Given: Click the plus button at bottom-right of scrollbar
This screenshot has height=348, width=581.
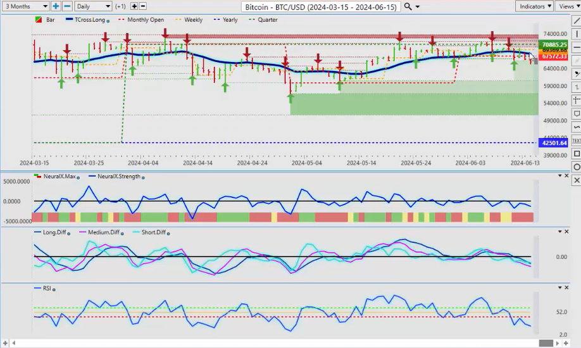Looking at the screenshot, I should (566, 343).
